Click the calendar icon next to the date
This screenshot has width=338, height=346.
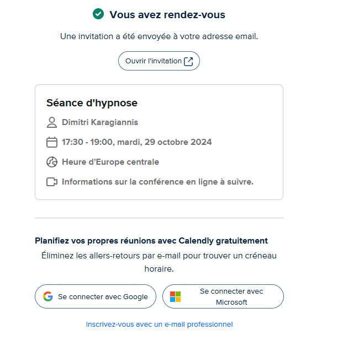point(52,142)
